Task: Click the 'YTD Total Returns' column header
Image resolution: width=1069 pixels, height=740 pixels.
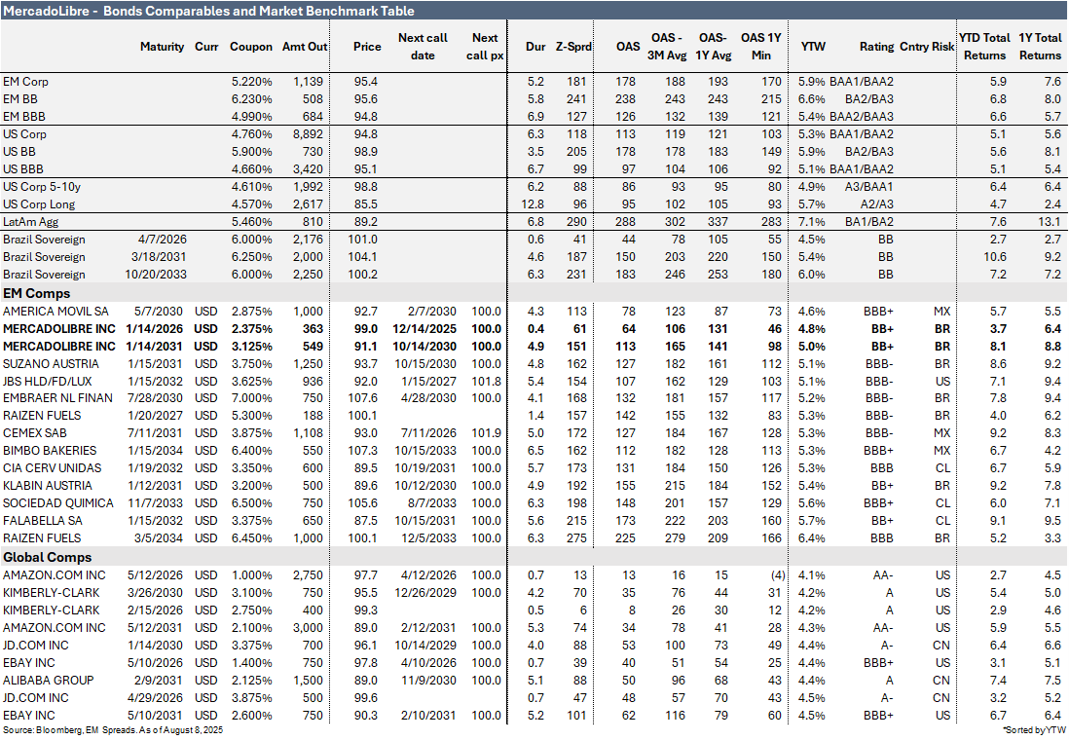Action: tap(984, 47)
